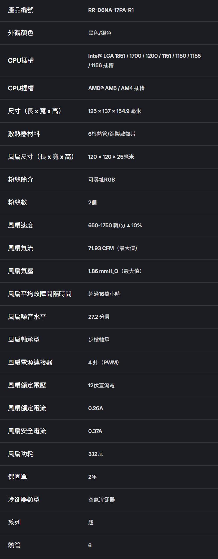Select the 3.12瓦 power consumption value

[x=95, y=454]
